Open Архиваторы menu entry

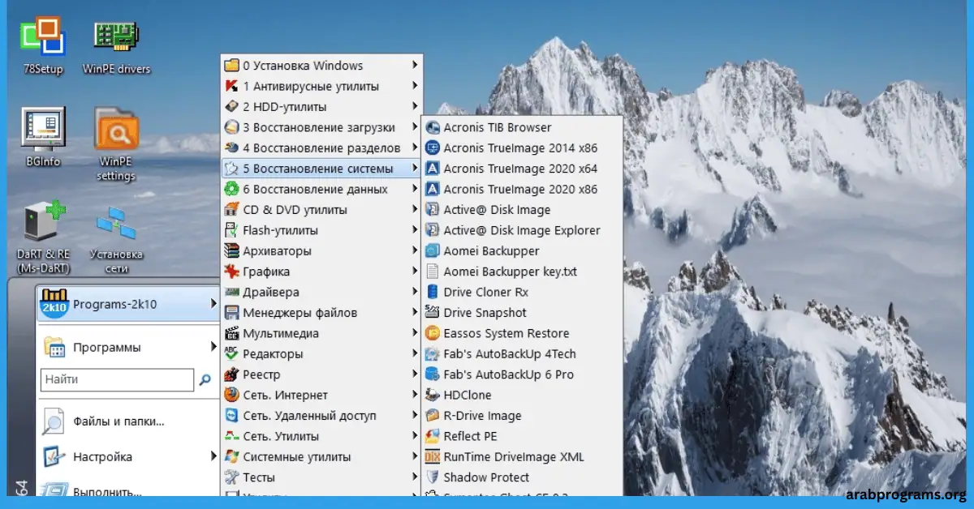321,251
